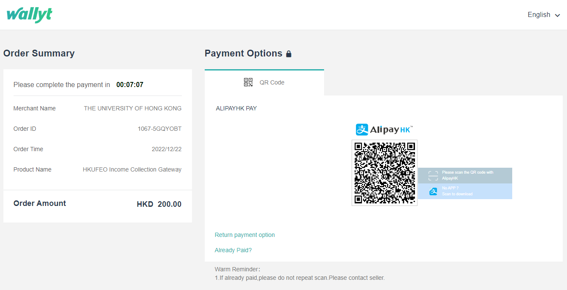Click the Payment Options heading
Viewport: 567px width, 290px height.
tap(243, 53)
